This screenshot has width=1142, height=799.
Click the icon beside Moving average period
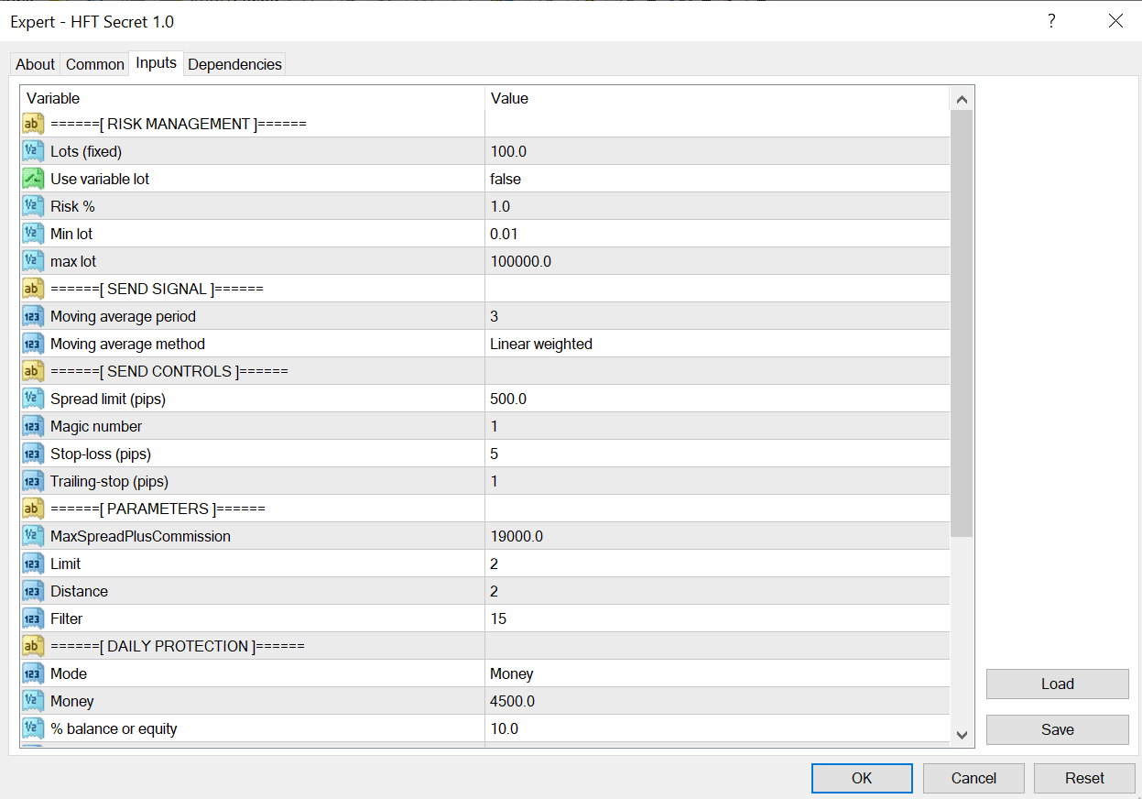tap(33, 316)
